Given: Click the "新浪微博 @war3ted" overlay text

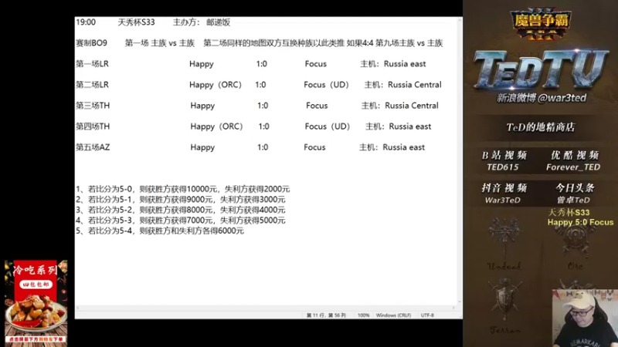Looking at the screenshot, I should click(x=542, y=98).
